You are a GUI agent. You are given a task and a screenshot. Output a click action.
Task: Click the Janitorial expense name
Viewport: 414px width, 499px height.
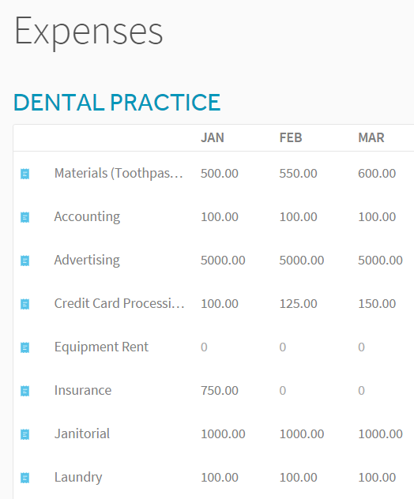[x=82, y=433]
